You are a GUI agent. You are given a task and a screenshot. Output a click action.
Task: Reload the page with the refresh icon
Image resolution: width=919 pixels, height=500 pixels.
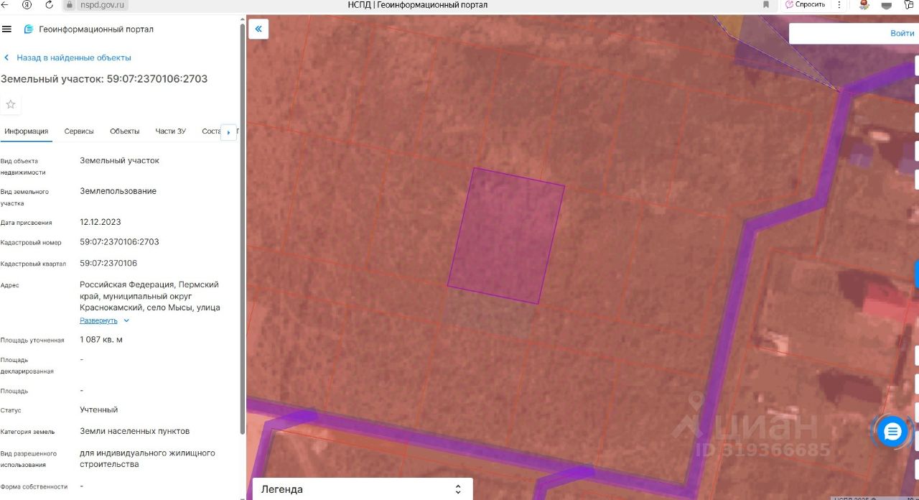tap(49, 4)
